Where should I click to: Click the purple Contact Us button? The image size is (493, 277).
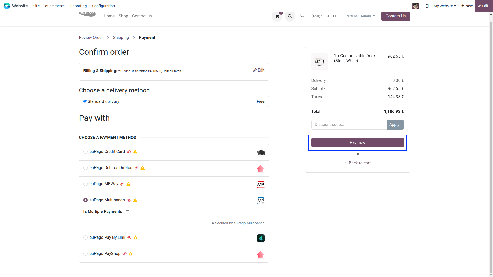tap(396, 16)
